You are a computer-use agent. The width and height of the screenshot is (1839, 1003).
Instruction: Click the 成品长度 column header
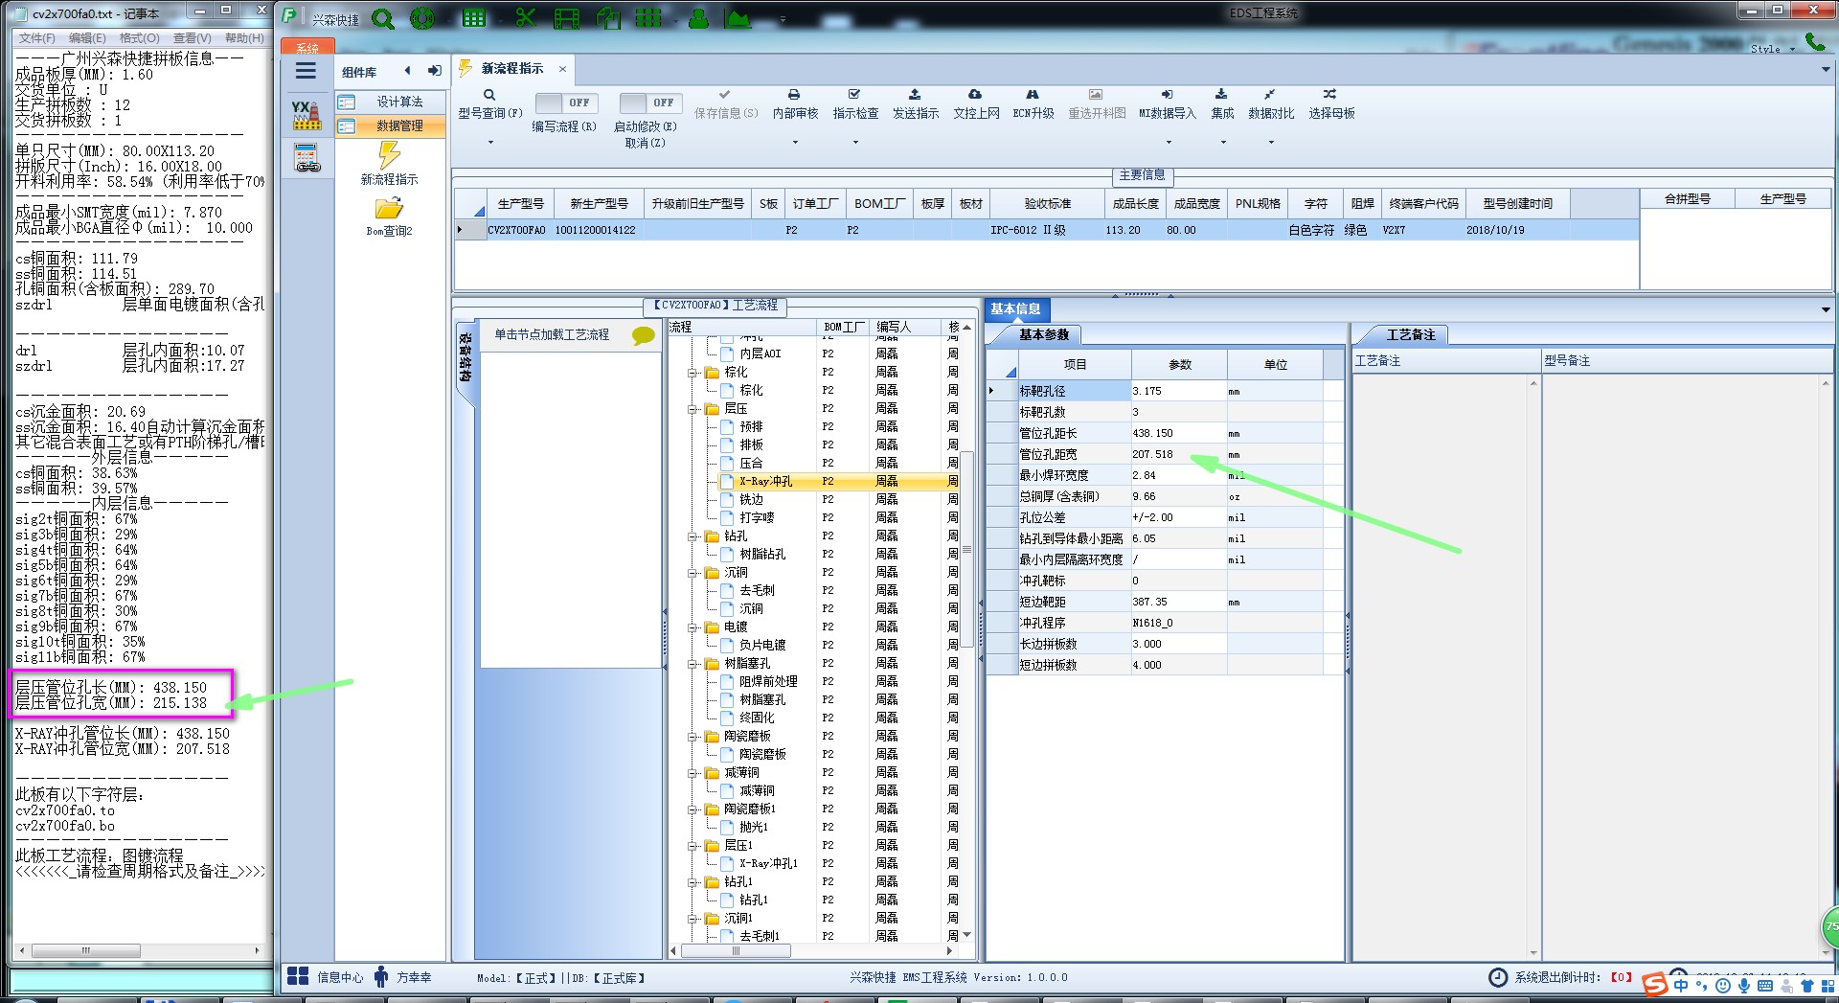1135,204
